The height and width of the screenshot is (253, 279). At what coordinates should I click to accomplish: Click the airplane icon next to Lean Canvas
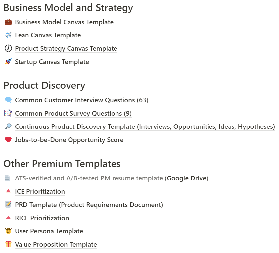point(8,35)
